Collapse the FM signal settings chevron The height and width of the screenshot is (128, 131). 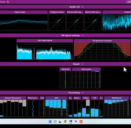82,35
